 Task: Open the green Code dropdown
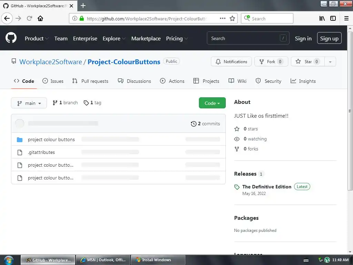point(212,103)
